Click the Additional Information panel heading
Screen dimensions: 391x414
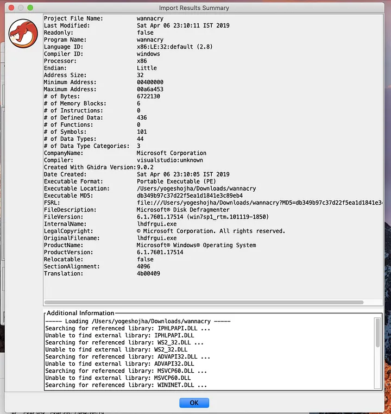[x=80, y=313]
